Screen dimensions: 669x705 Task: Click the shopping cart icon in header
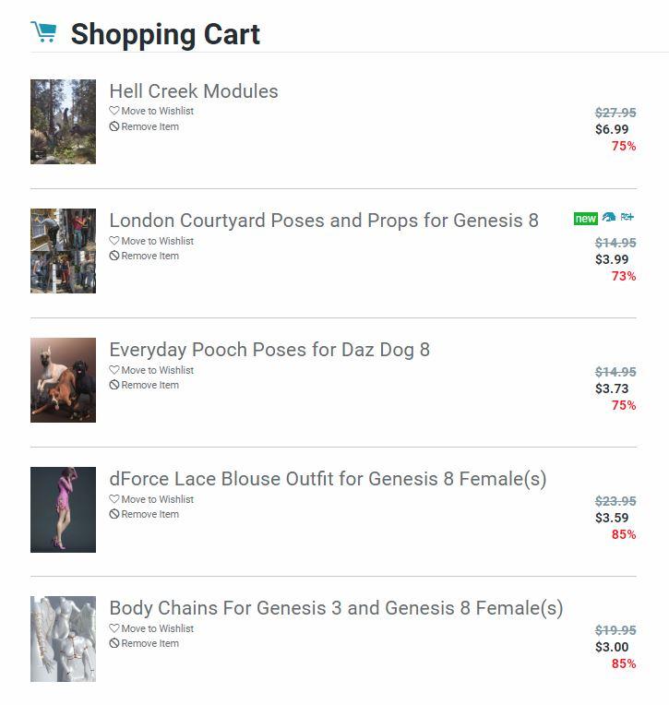click(42, 33)
